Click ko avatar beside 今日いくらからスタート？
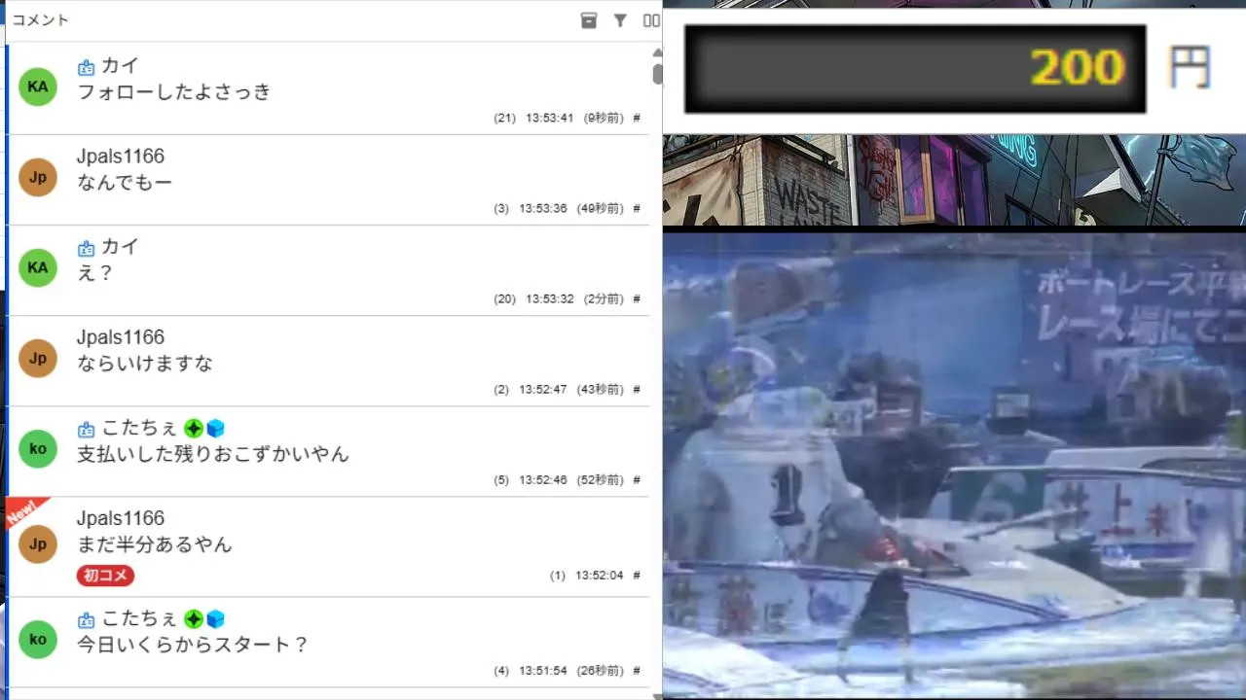This screenshot has height=700, width=1246. 38,639
